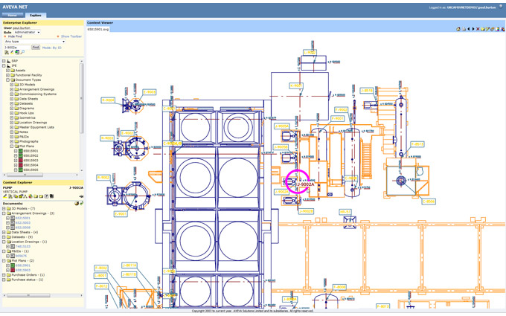Click the red X icon in Content Viewer toolbar
The width and height of the screenshot is (506, 316).
(x=478, y=29)
